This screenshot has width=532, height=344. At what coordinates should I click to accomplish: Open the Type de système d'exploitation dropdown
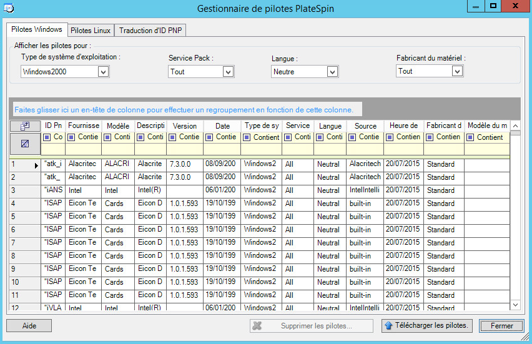[103, 72]
